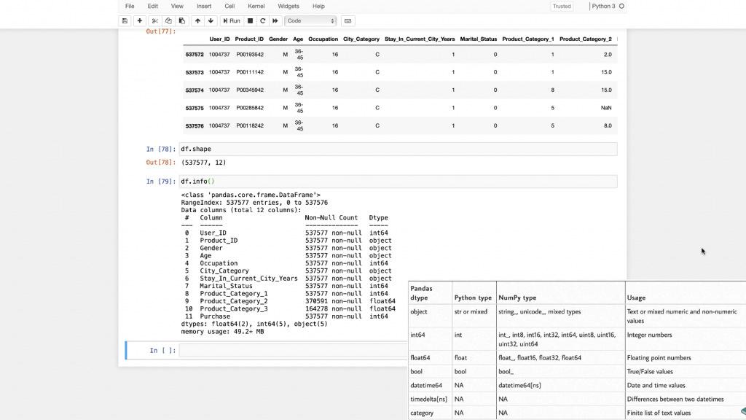Restart the kernel circular arrow icon
This screenshot has height=420, width=746.
pyautogui.click(x=262, y=21)
